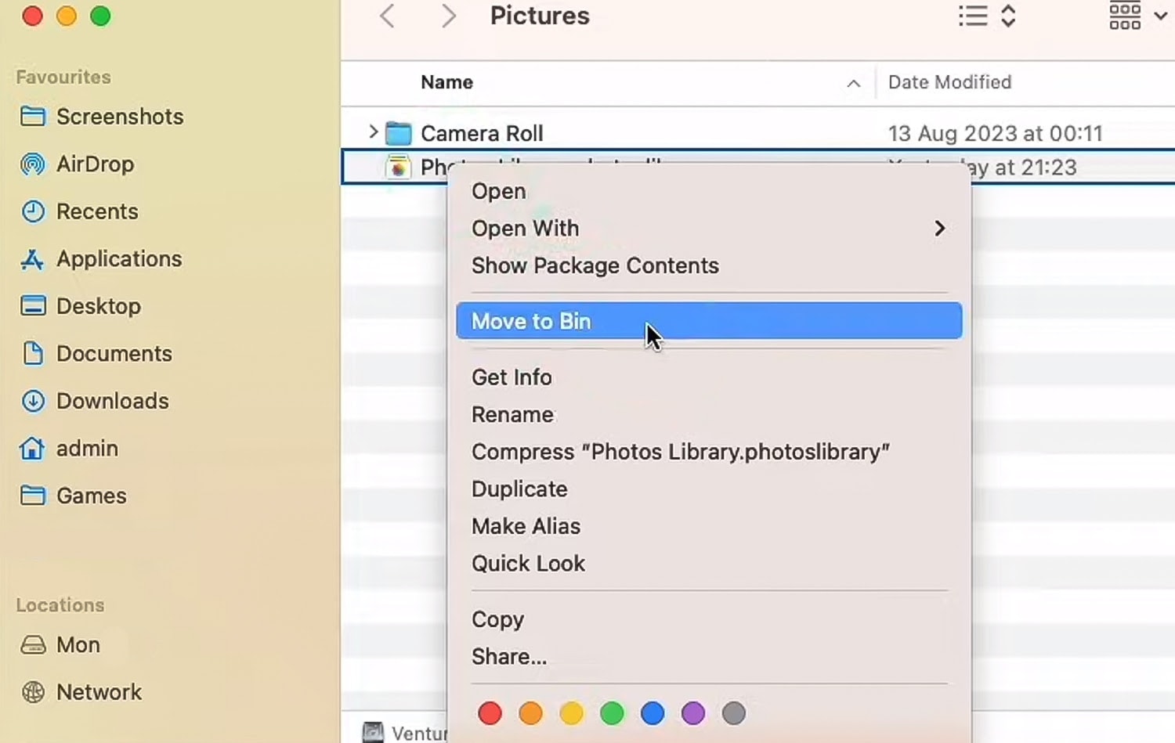Screen dimensions: 1175x743
Task: Choose Move to Bin
Action: [x=709, y=321]
